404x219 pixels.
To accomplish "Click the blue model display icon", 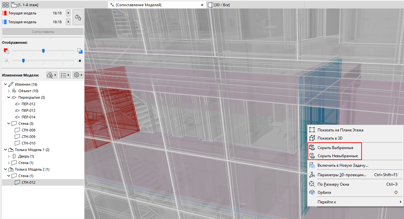I will 80,50.
